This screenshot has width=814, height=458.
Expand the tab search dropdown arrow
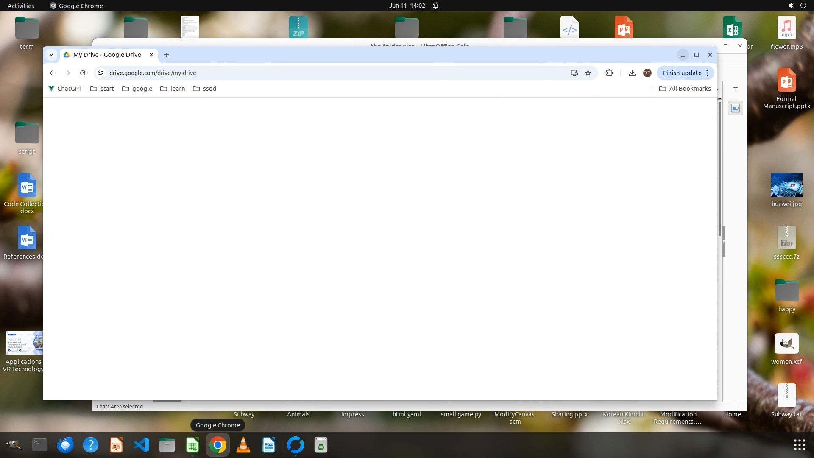point(51,55)
